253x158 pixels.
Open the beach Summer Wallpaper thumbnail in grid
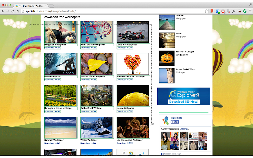[x=60, y=128]
